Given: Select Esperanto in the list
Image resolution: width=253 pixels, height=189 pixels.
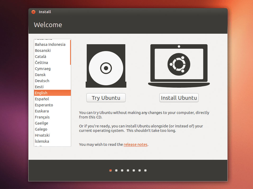Looking at the screenshot, I should [52, 105].
